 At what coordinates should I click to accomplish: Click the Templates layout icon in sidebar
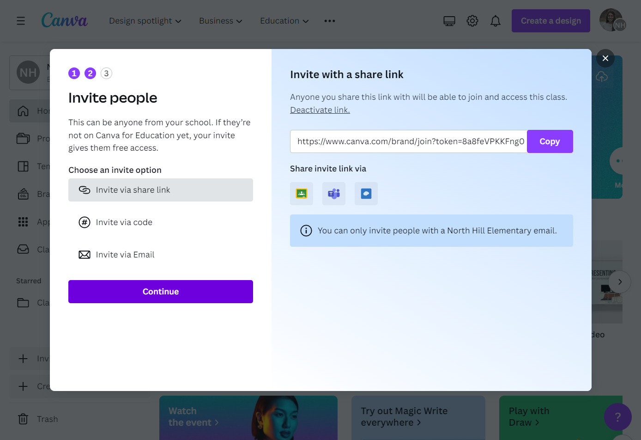tap(23, 166)
